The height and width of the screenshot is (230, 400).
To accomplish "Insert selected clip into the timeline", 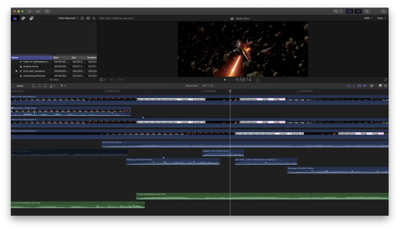I will tap(39, 86).
